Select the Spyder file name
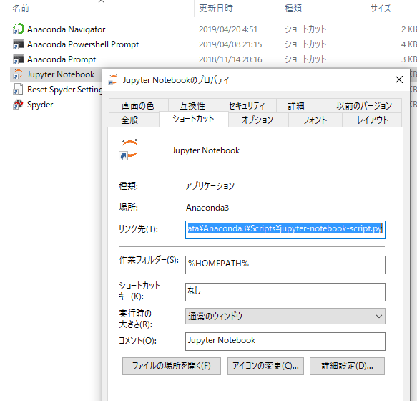 tap(40, 105)
